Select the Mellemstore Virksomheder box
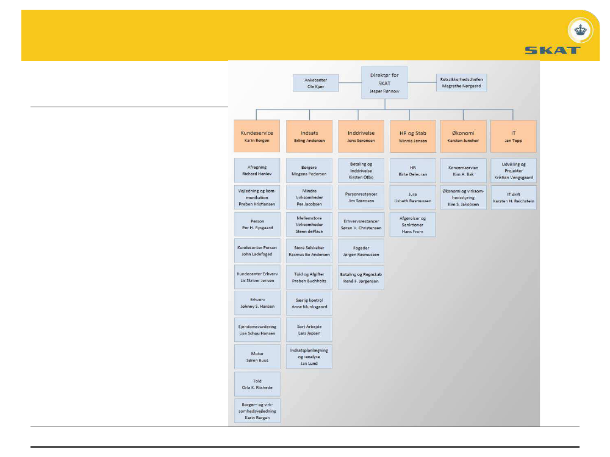Viewport: 610px width, 457px height. pos(309,224)
